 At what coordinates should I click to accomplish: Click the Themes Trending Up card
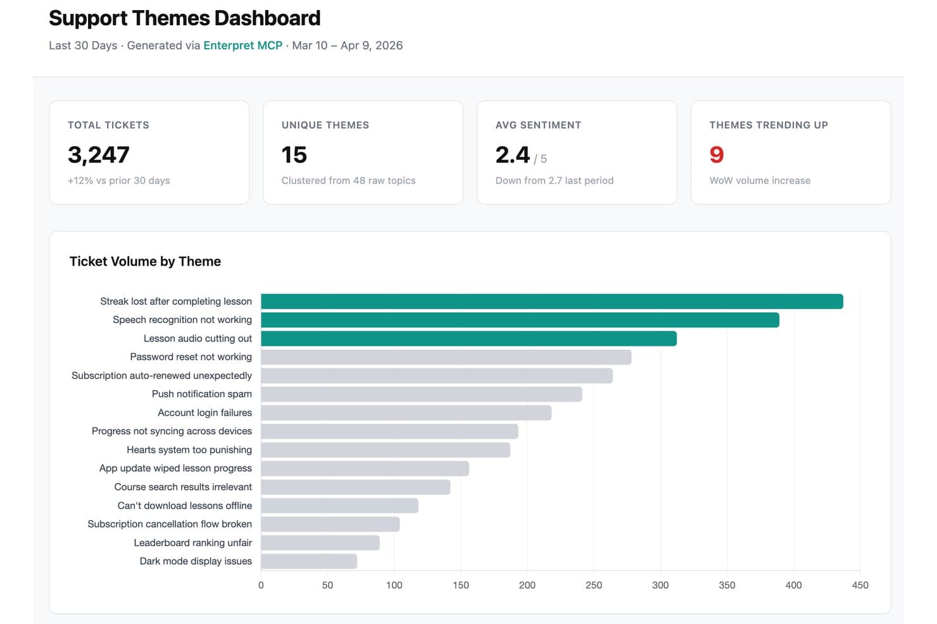tap(791, 152)
